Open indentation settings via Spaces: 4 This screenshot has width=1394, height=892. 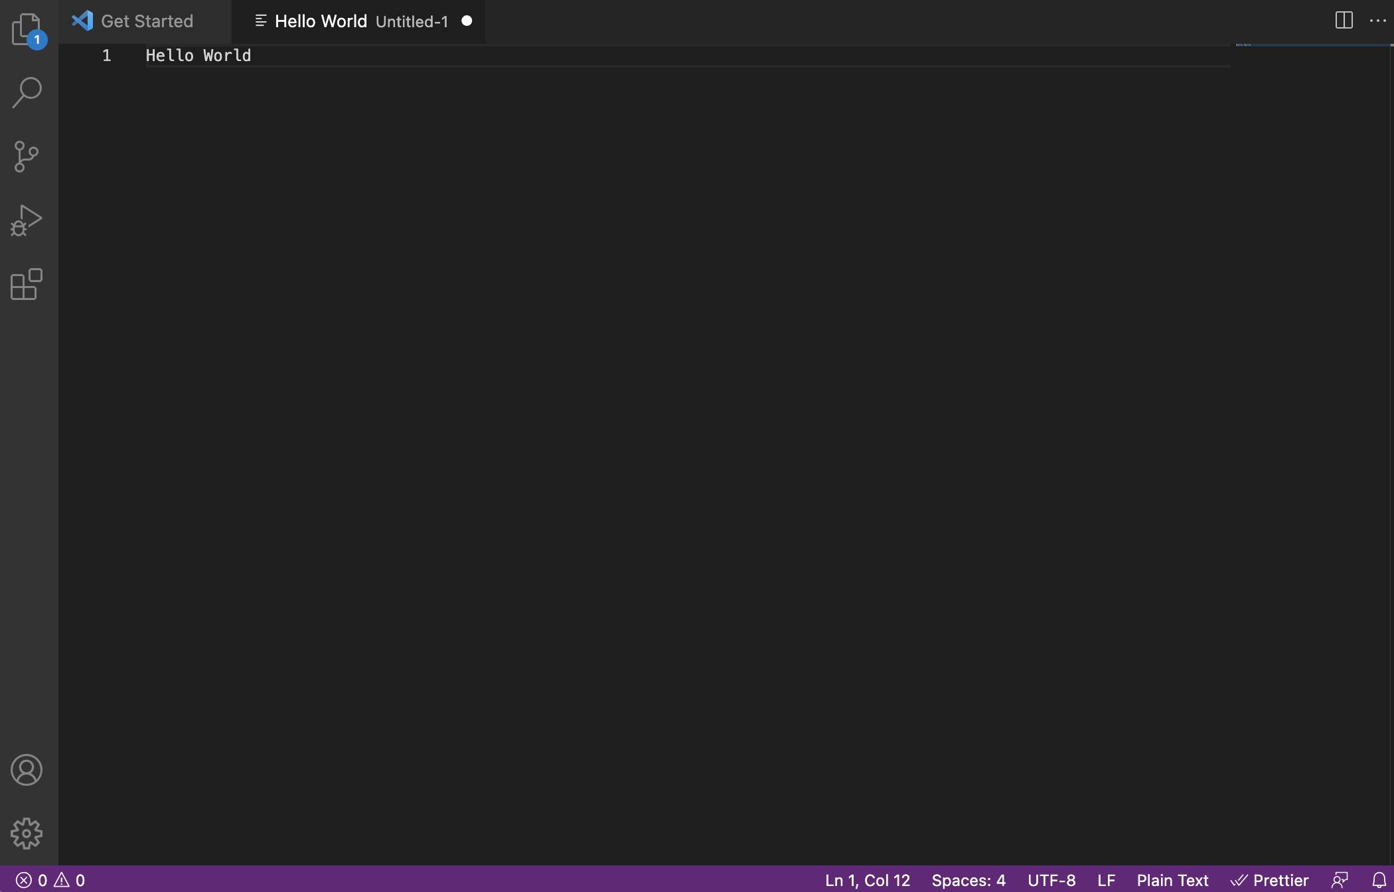[968, 879]
